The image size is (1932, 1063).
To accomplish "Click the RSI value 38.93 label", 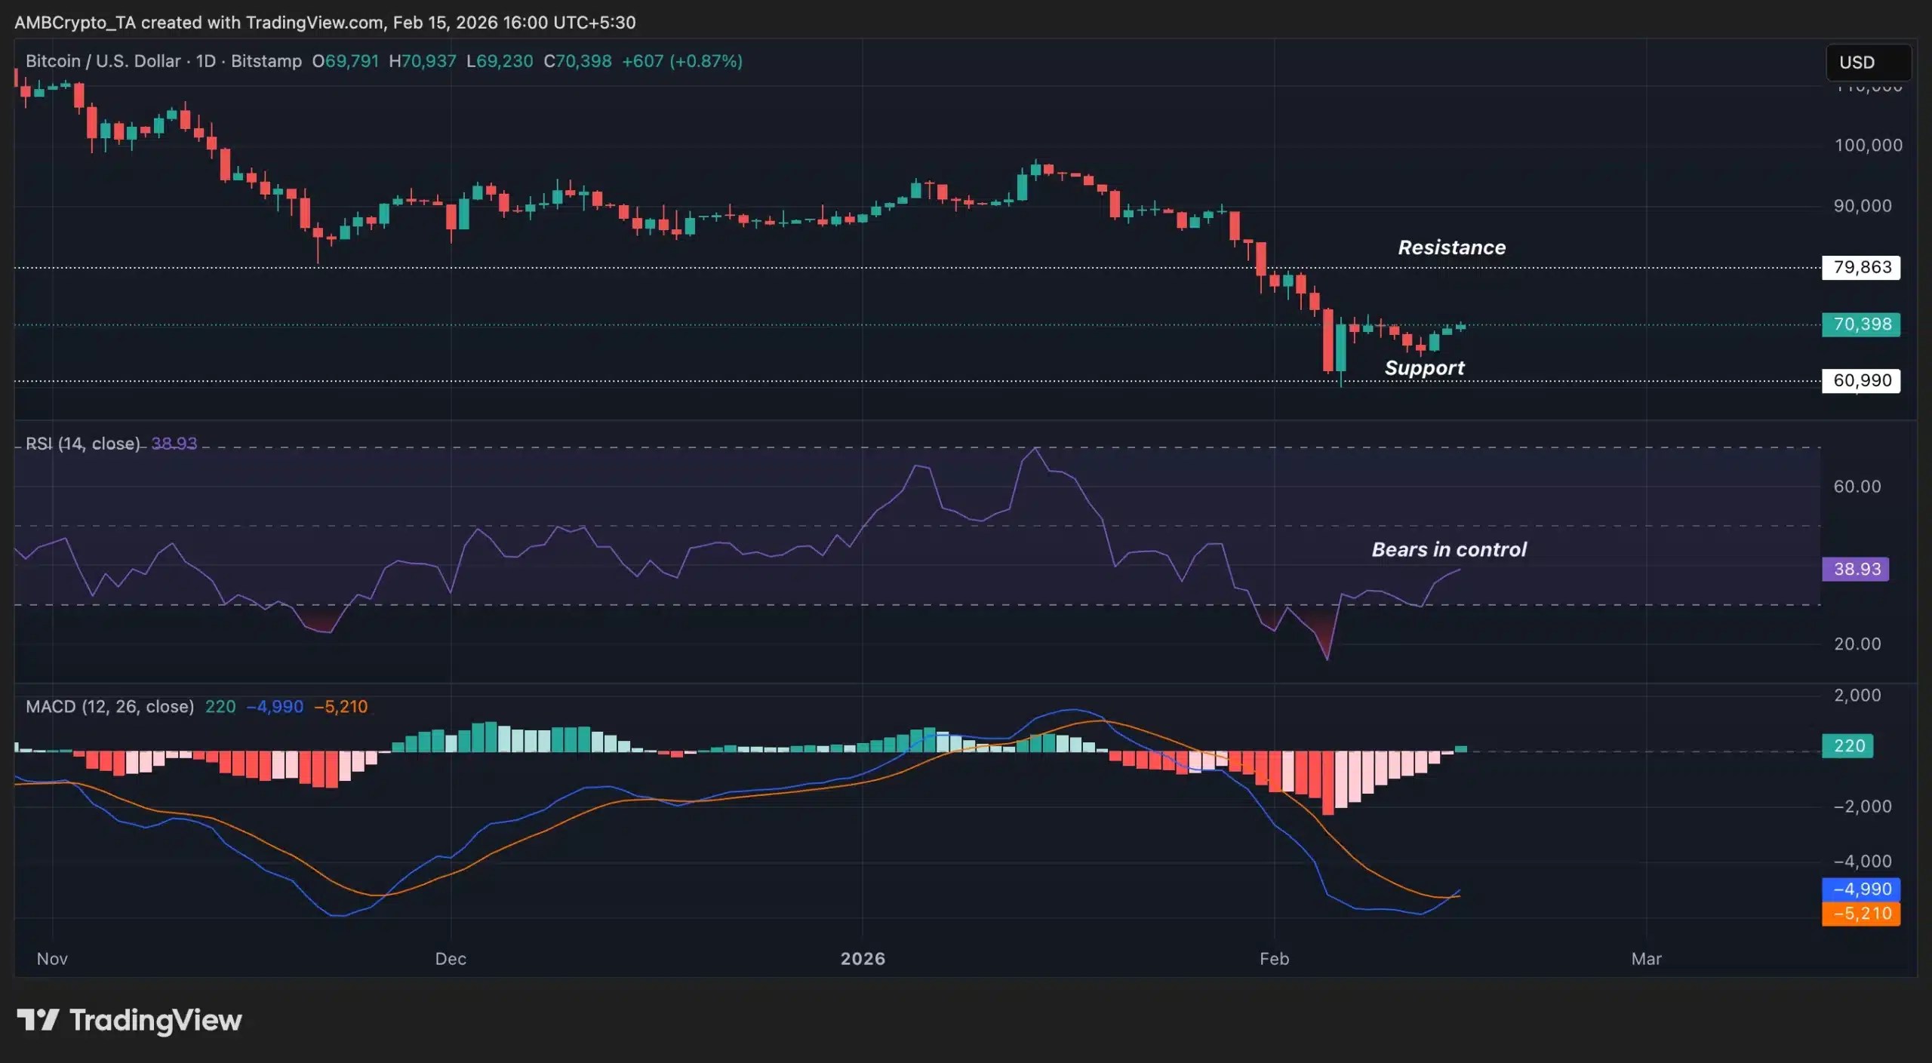I will [x=1856, y=569].
